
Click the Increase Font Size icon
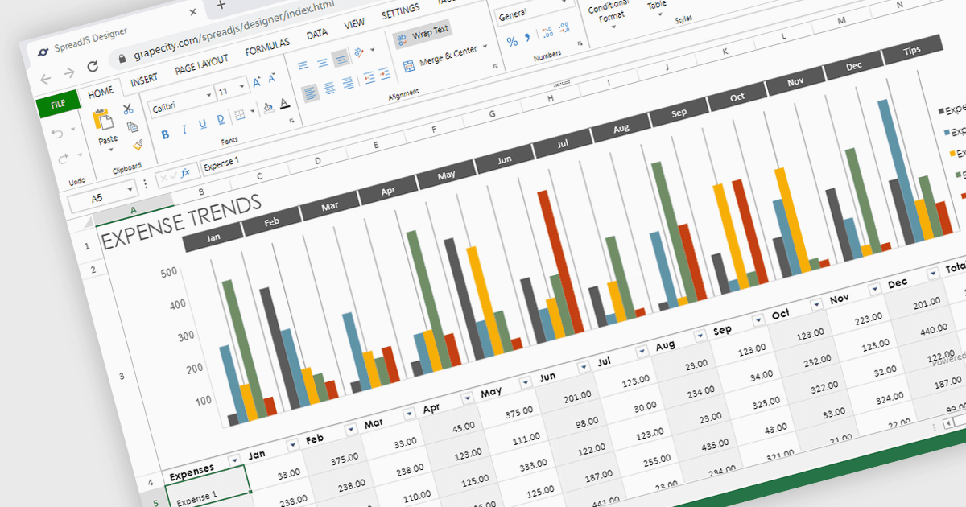click(257, 82)
